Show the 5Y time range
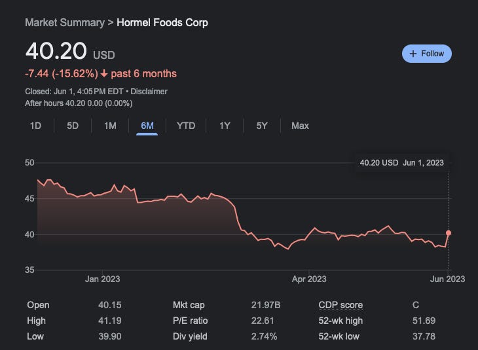Viewport: 478px width, 350px height. click(262, 126)
